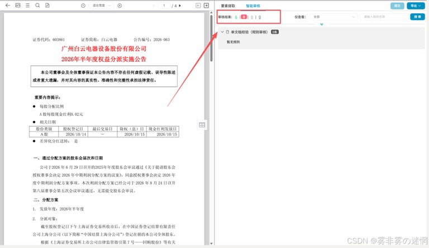The height and width of the screenshot is (248, 429).
Task: Click the back arrow icon
Action: (8, 6)
